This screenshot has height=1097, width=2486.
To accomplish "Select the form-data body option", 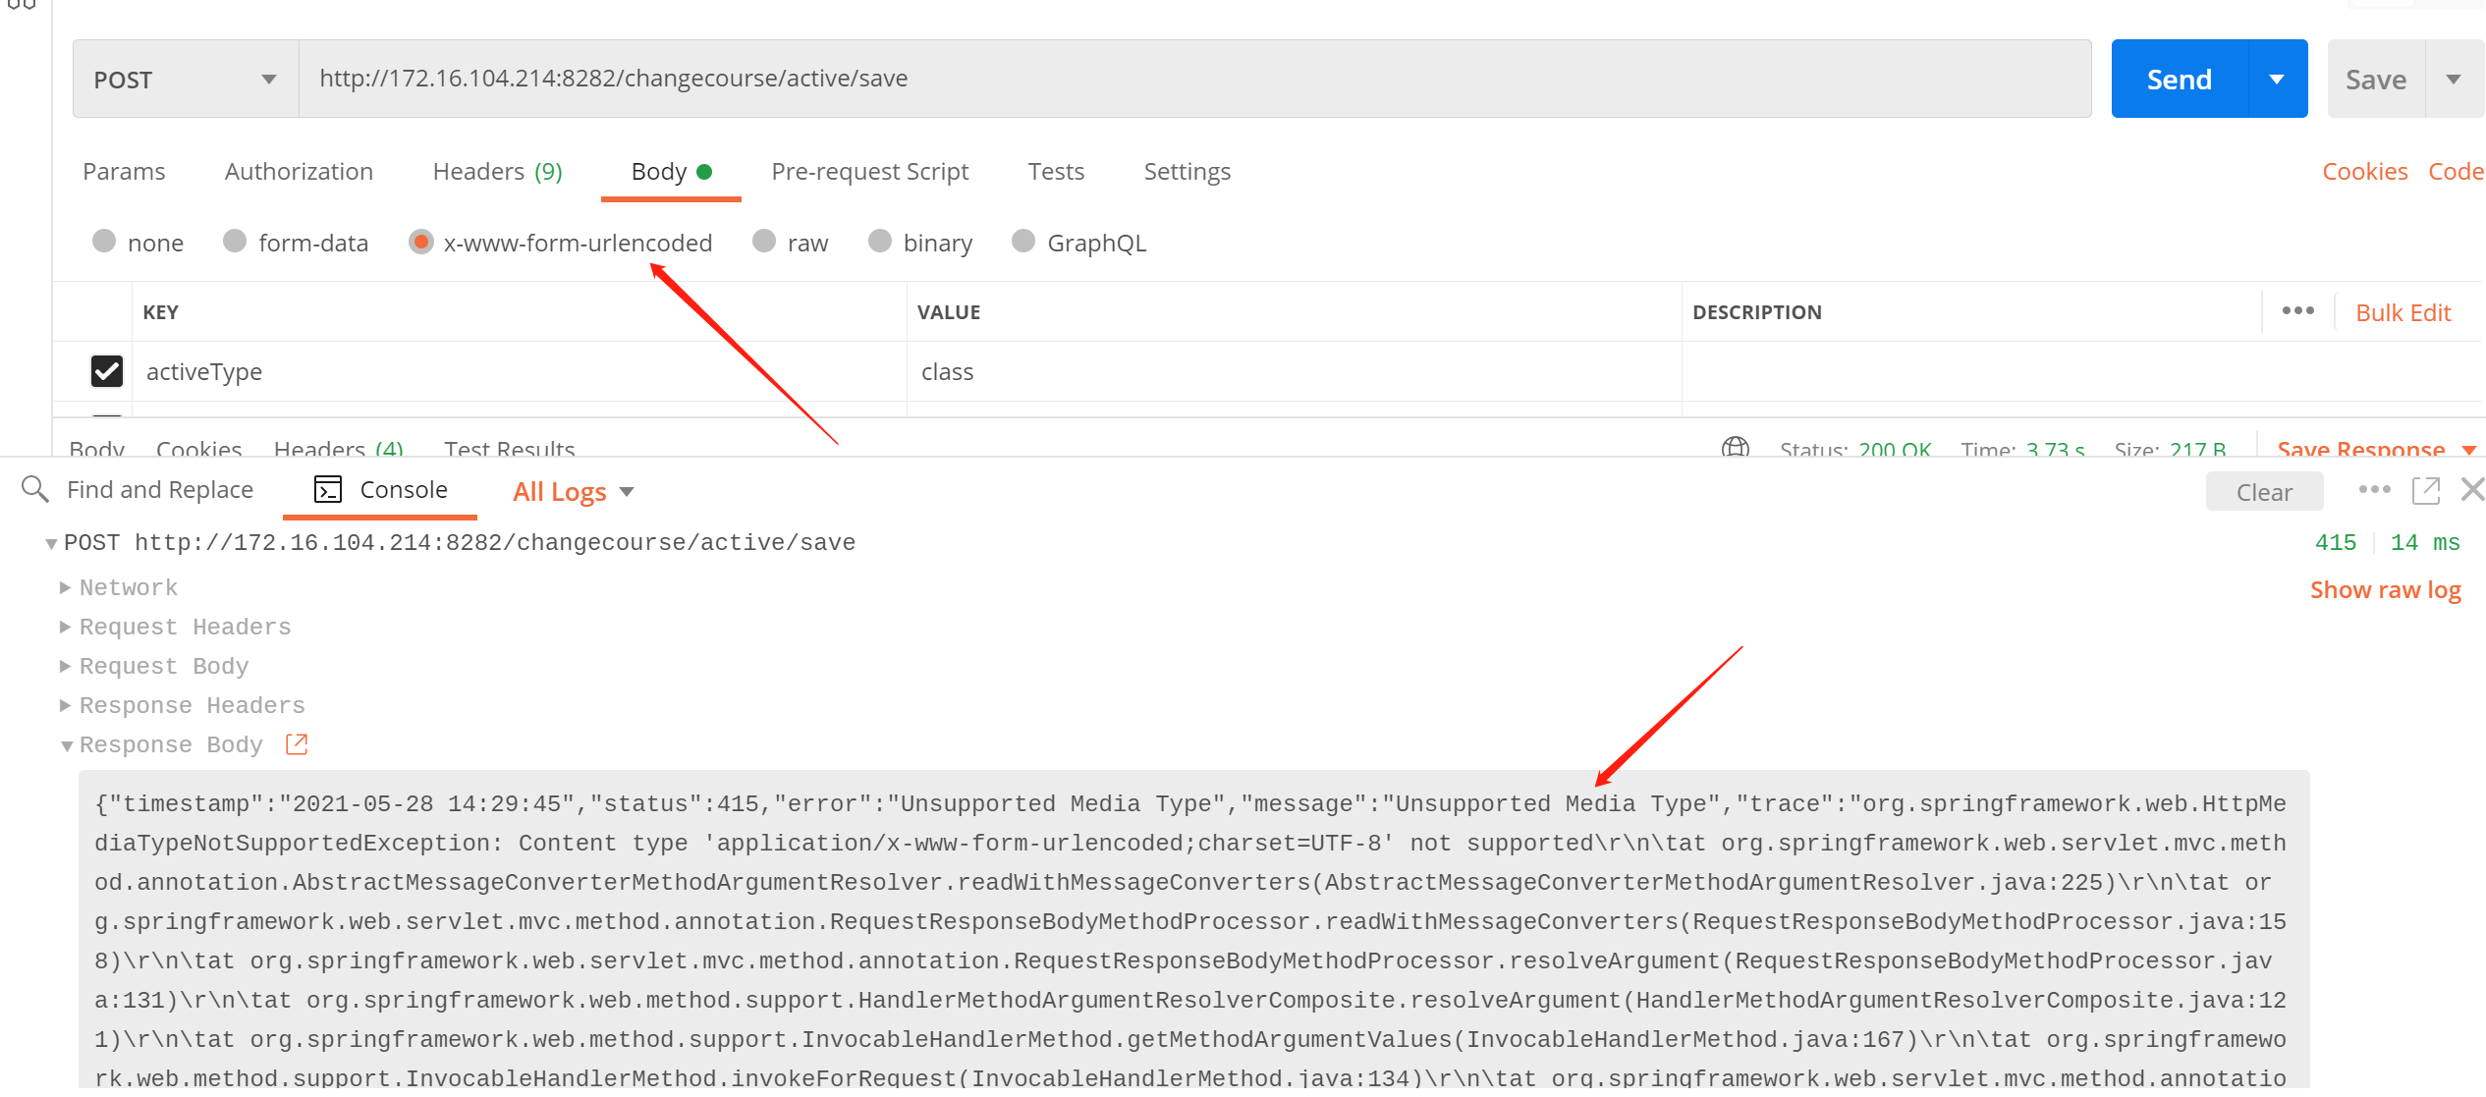I will 235,242.
